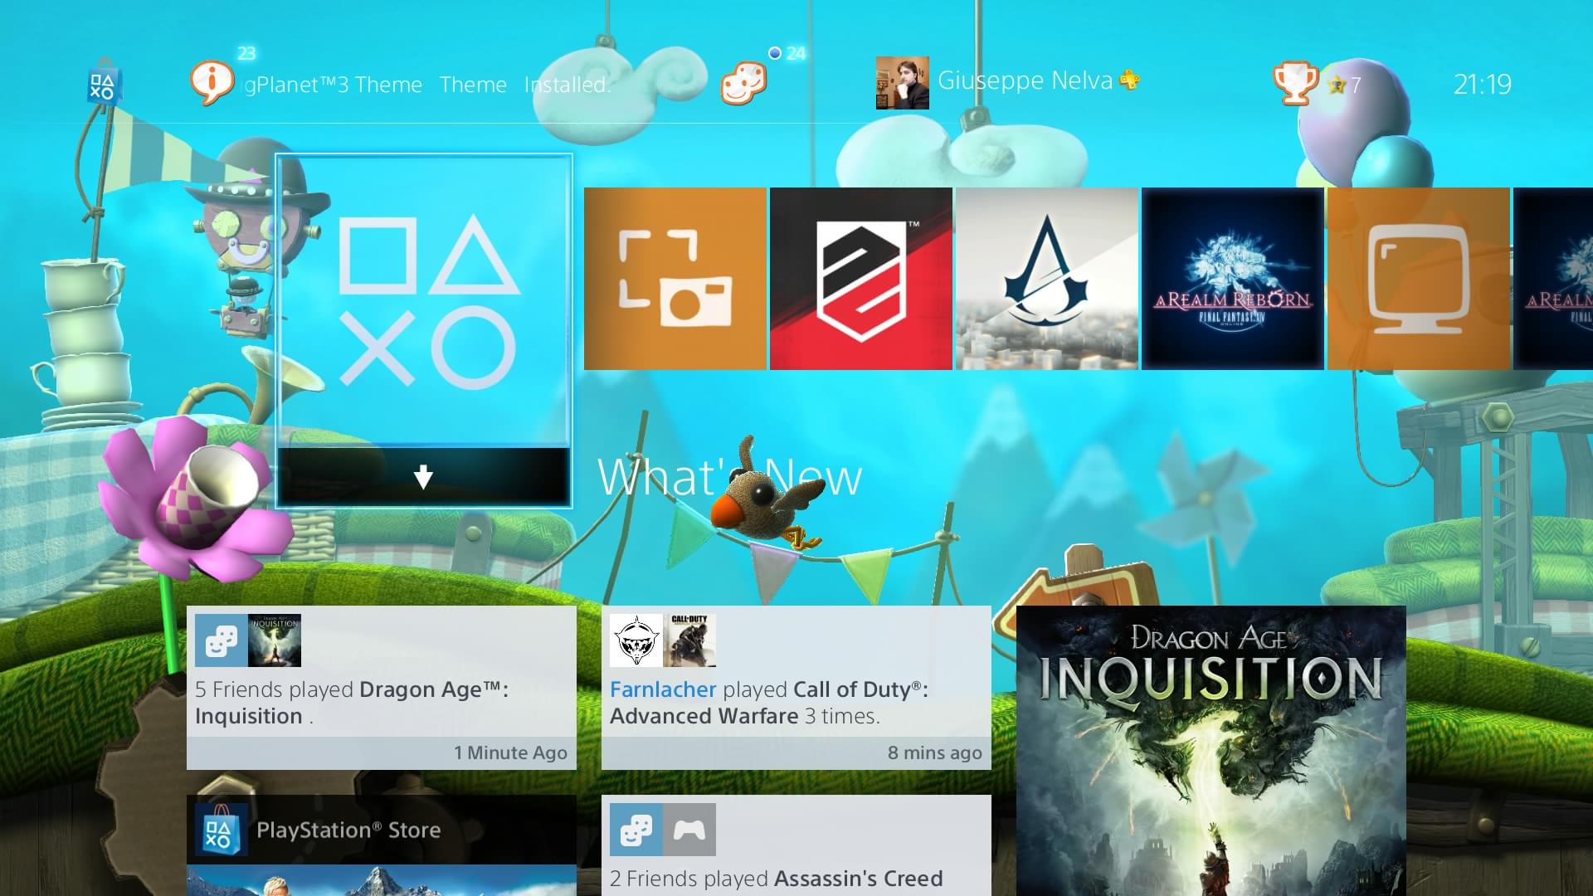1593x896 pixels.
Task: Read the Theme Installed notification text
Action: (x=428, y=85)
